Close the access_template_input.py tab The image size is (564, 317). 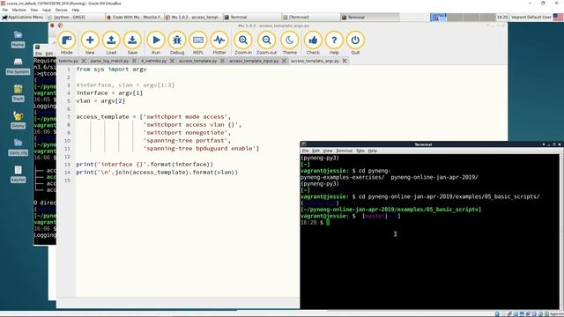(284, 61)
